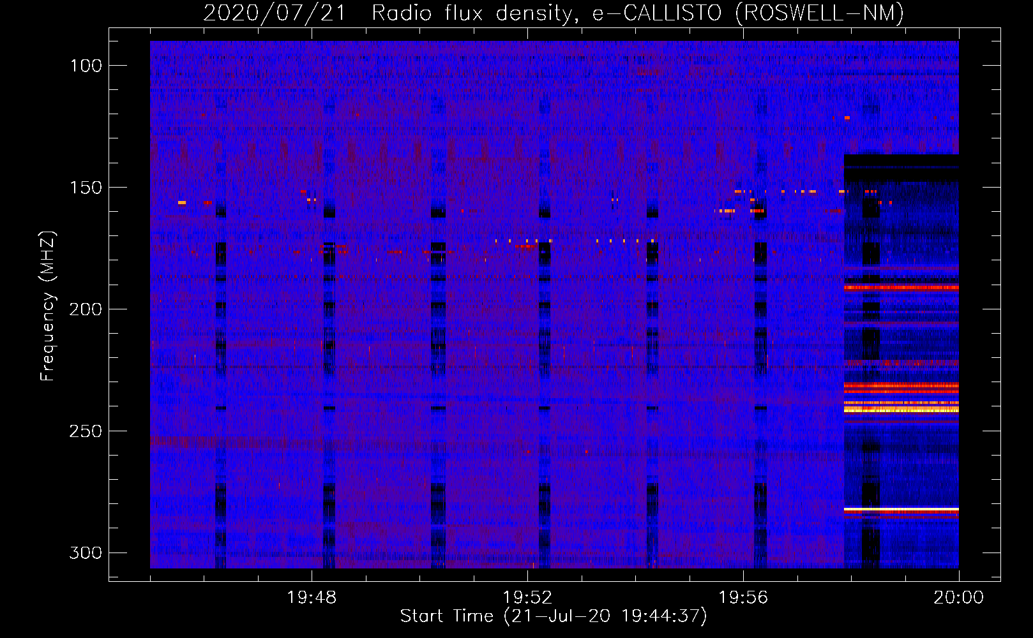Image resolution: width=1033 pixels, height=638 pixels.
Task: Click the 20:00 time tick label
Action: pyautogui.click(x=958, y=598)
